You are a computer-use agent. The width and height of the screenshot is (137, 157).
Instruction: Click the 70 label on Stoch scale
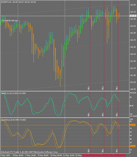click(x=131, y=128)
